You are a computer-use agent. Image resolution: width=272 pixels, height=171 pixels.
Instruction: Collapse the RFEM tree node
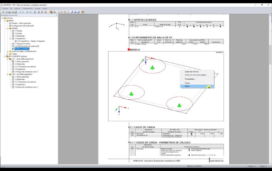point(5,21)
